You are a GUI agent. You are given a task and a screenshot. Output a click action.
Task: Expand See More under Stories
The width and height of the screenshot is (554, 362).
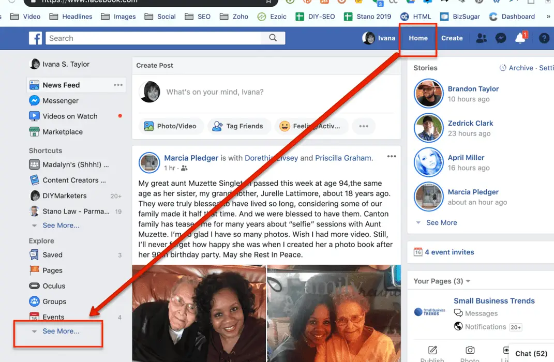click(441, 222)
